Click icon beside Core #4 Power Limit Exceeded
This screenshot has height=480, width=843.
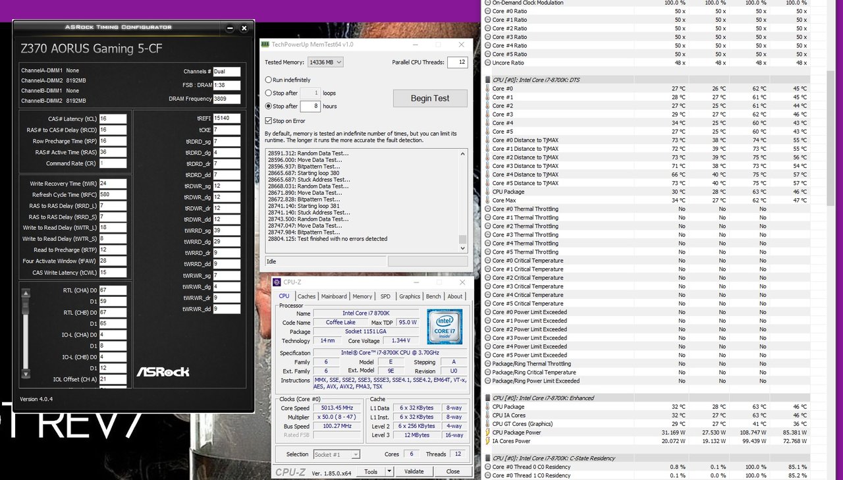click(x=487, y=346)
